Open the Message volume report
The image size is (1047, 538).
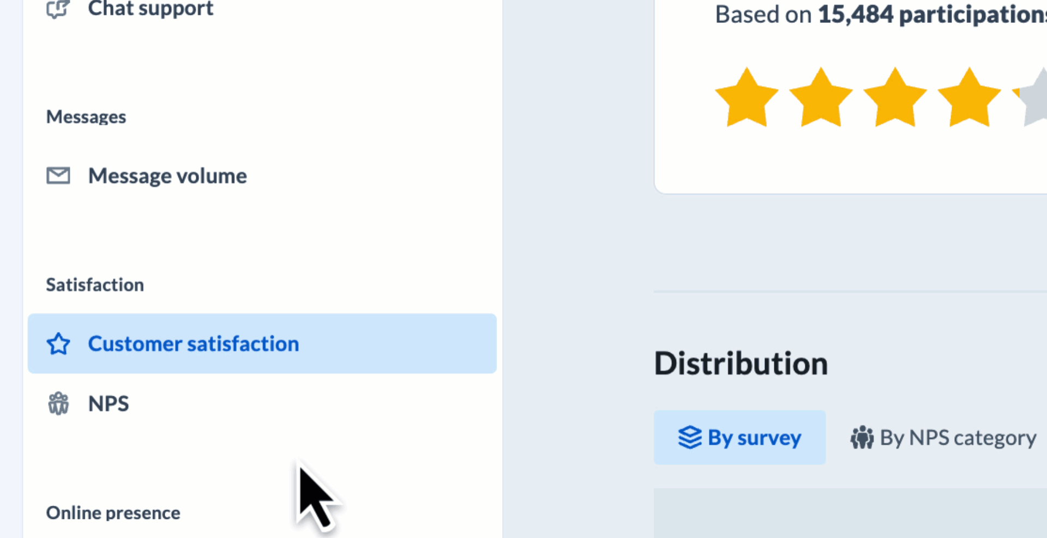point(167,176)
